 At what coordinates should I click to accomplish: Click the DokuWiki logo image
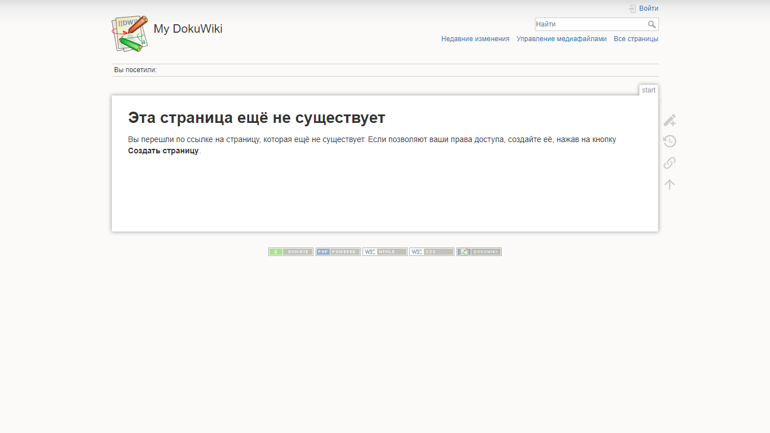point(130,34)
